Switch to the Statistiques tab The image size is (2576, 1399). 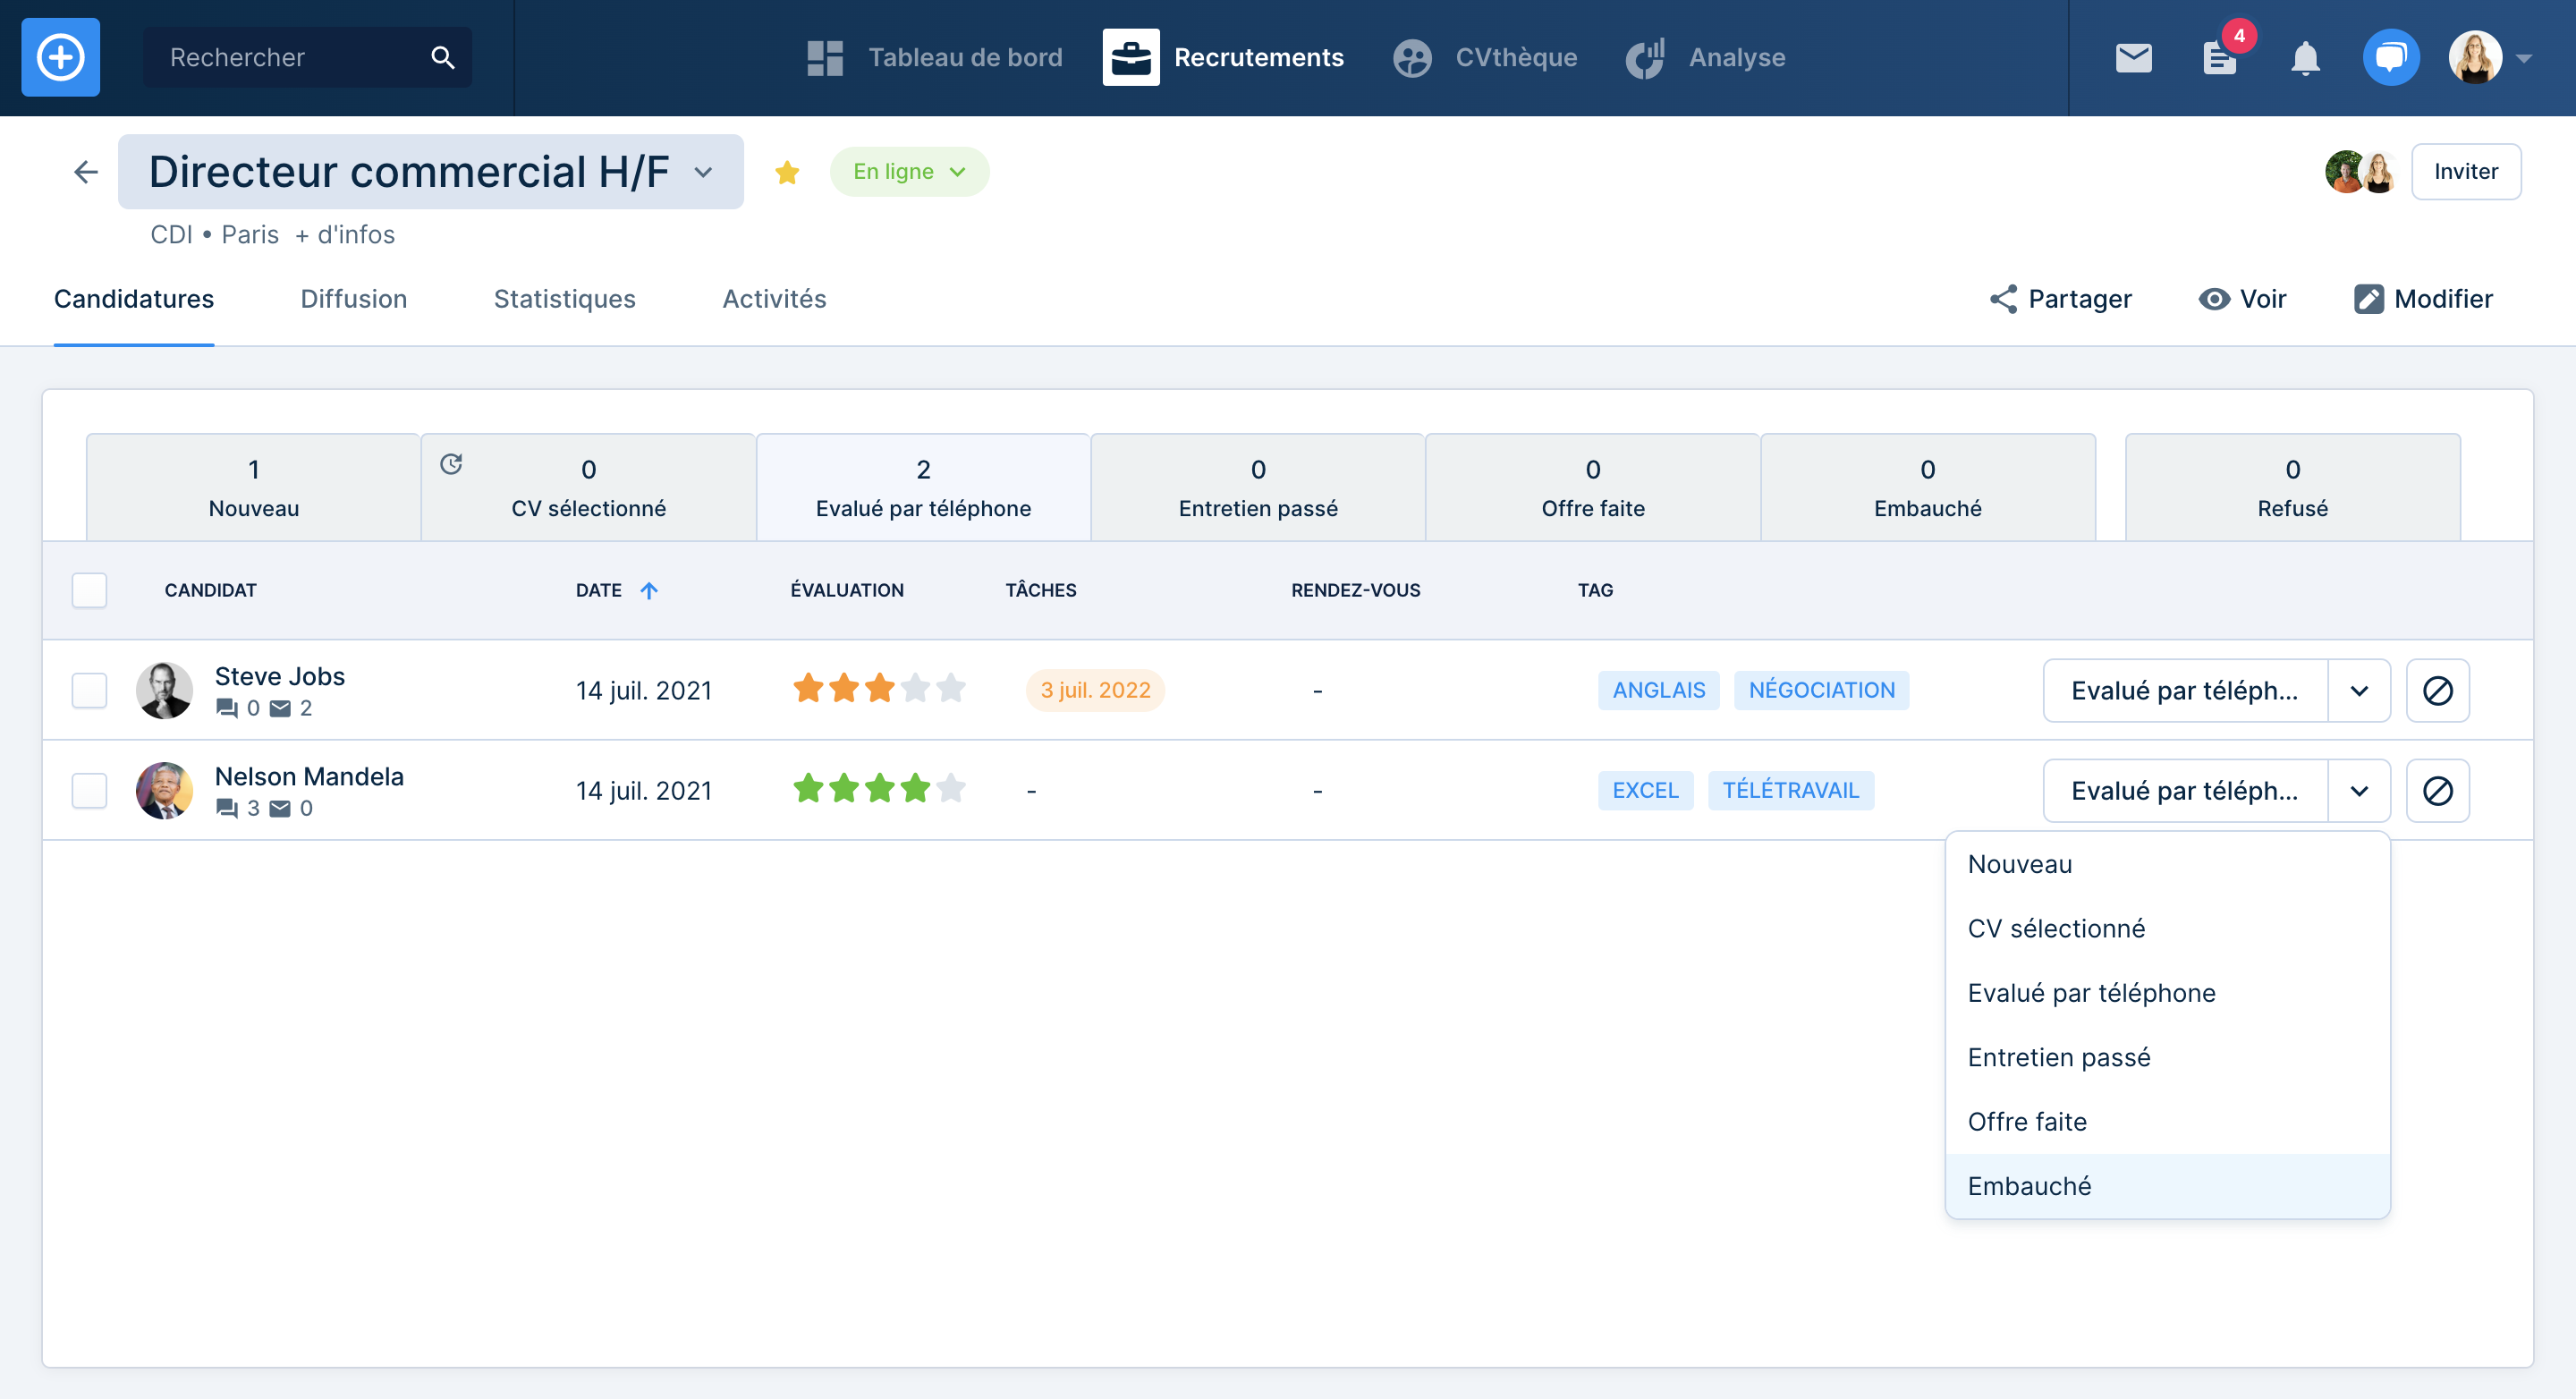pos(564,299)
